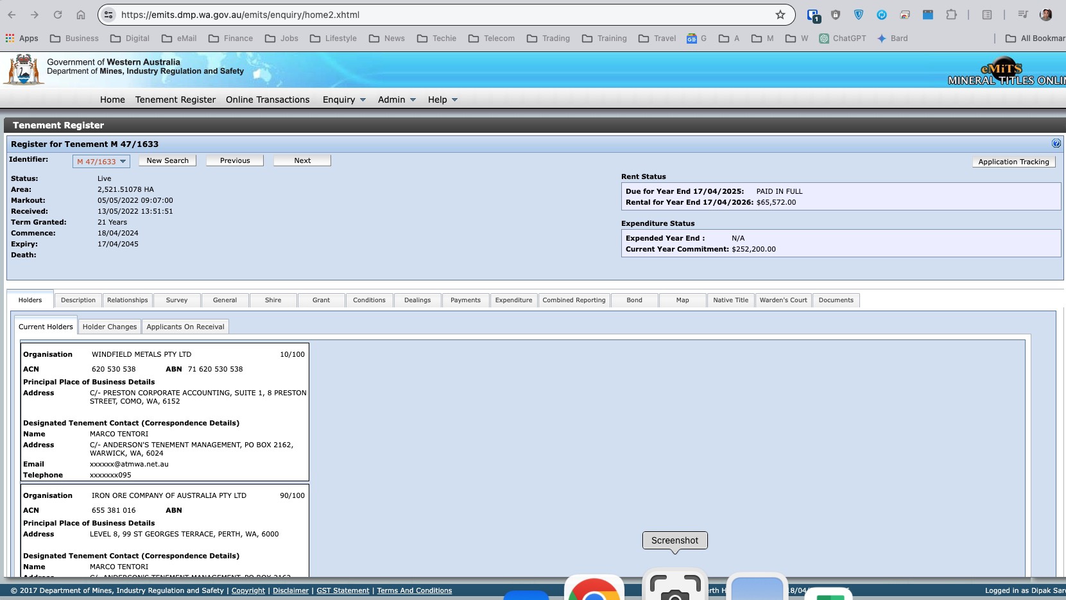Viewport: 1066px width, 600px height.
Task: Open the G bookmark with Google icon
Action: tap(696, 39)
